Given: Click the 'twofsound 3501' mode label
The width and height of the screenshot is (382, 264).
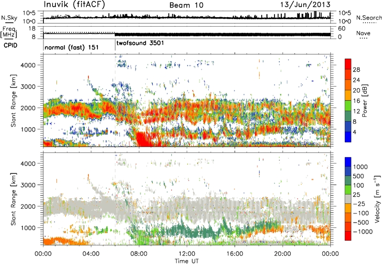Looking at the screenshot, I should [140, 43].
